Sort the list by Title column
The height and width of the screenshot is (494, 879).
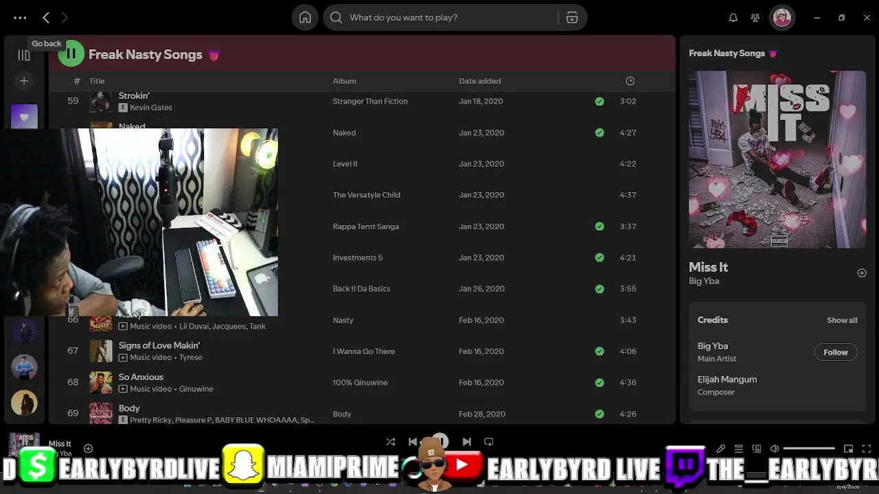(97, 81)
